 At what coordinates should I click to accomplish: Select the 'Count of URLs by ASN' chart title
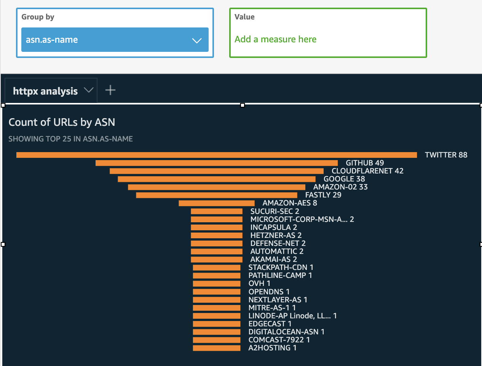[62, 122]
